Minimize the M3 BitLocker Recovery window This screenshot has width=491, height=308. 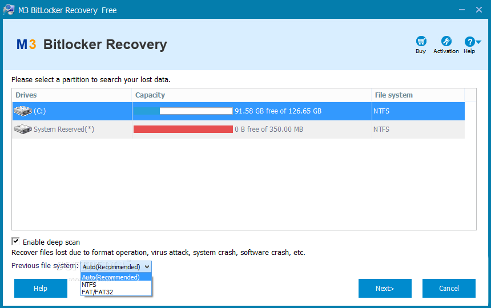tap(462, 10)
